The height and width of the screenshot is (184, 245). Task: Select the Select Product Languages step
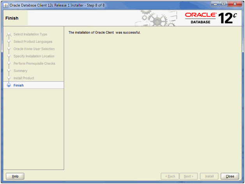(33, 42)
